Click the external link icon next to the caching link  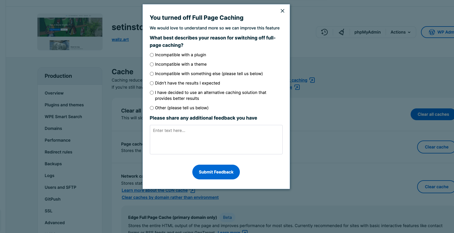click(x=312, y=80)
